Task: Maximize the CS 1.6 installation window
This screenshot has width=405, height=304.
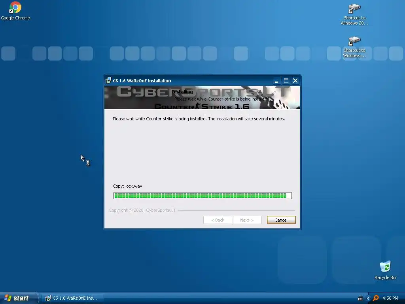Action: point(286,81)
